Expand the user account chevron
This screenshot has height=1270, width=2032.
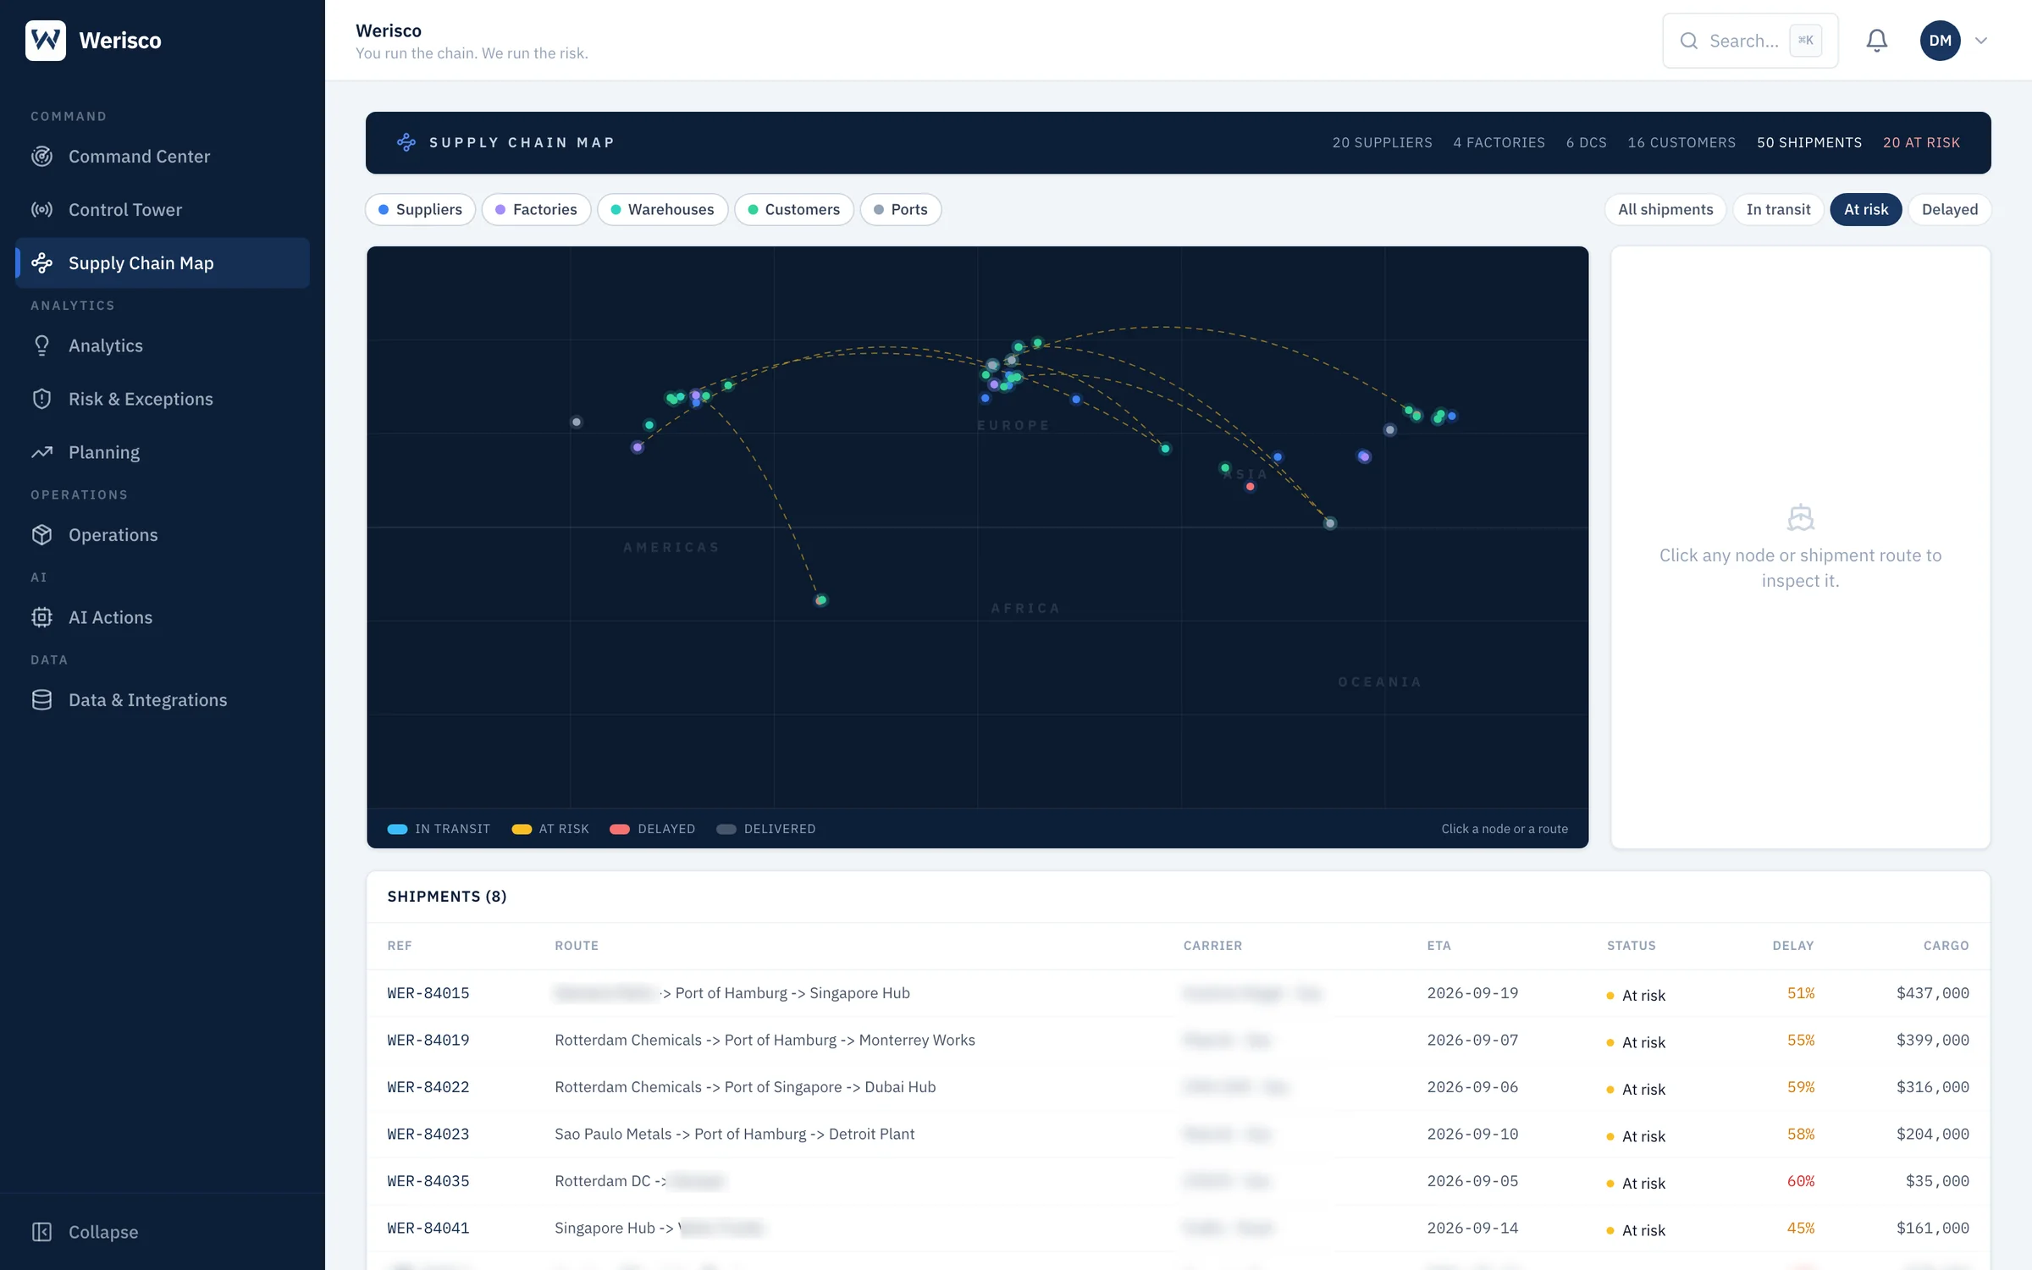pyautogui.click(x=1981, y=41)
